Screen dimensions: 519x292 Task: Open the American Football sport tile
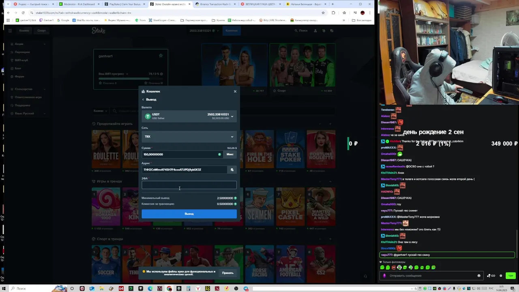(x=290, y=264)
